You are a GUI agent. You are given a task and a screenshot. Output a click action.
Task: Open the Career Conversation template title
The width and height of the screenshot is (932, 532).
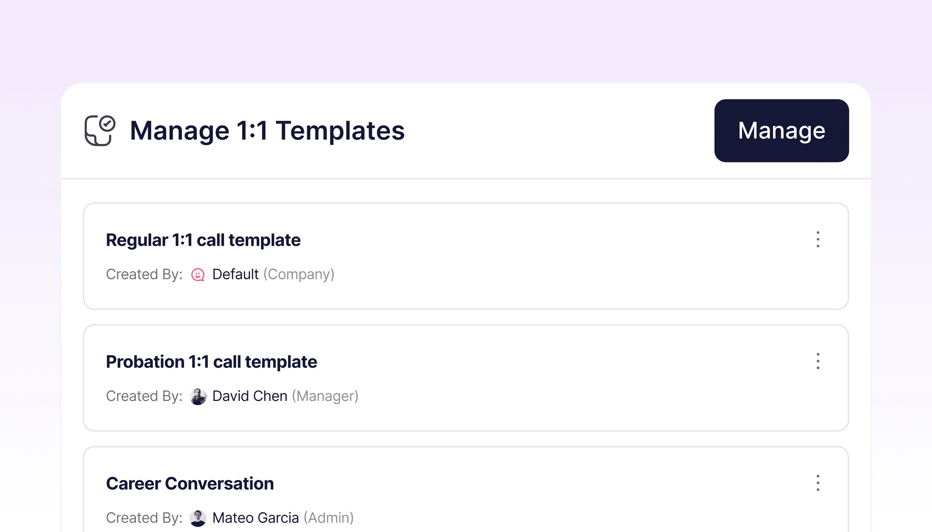(189, 484)
